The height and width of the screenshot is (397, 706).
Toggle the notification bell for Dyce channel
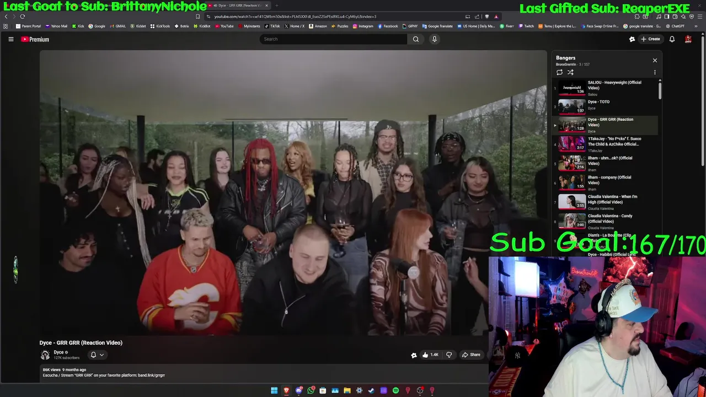click(97, 355)
